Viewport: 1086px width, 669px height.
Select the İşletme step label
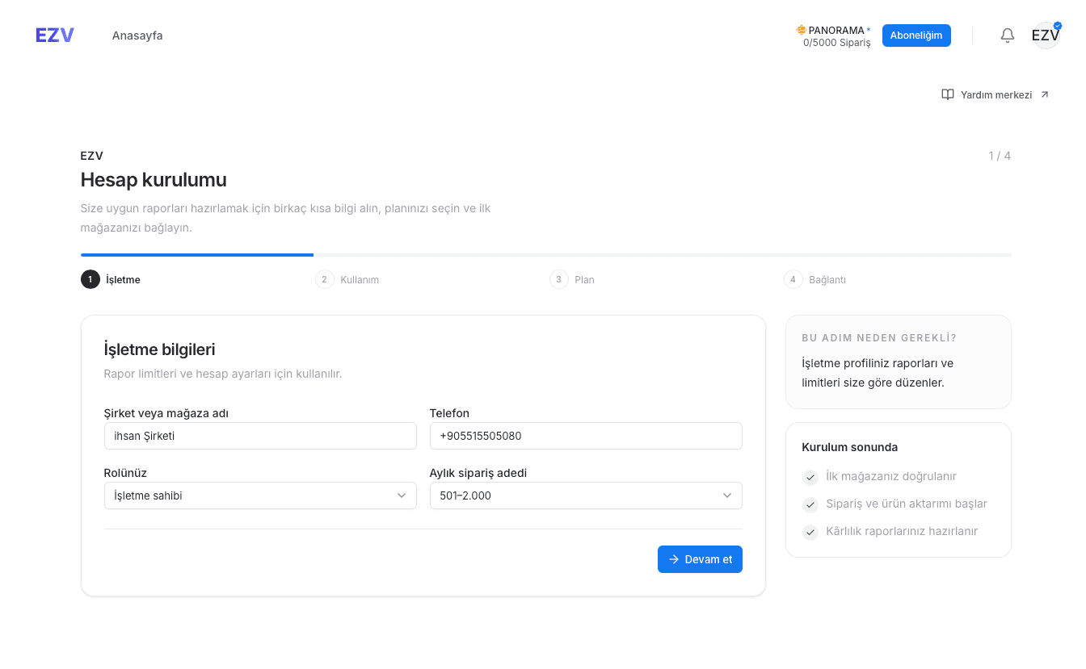tap(123, 280)
